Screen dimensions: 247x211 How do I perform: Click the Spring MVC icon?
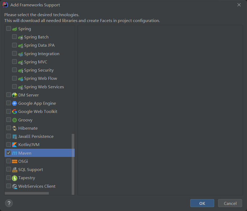pos(20,62)
